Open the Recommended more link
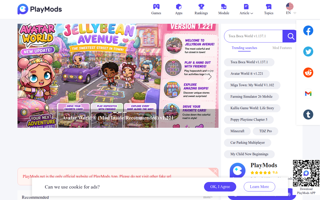Screen dimensions: 320x200 click(208, 197)
